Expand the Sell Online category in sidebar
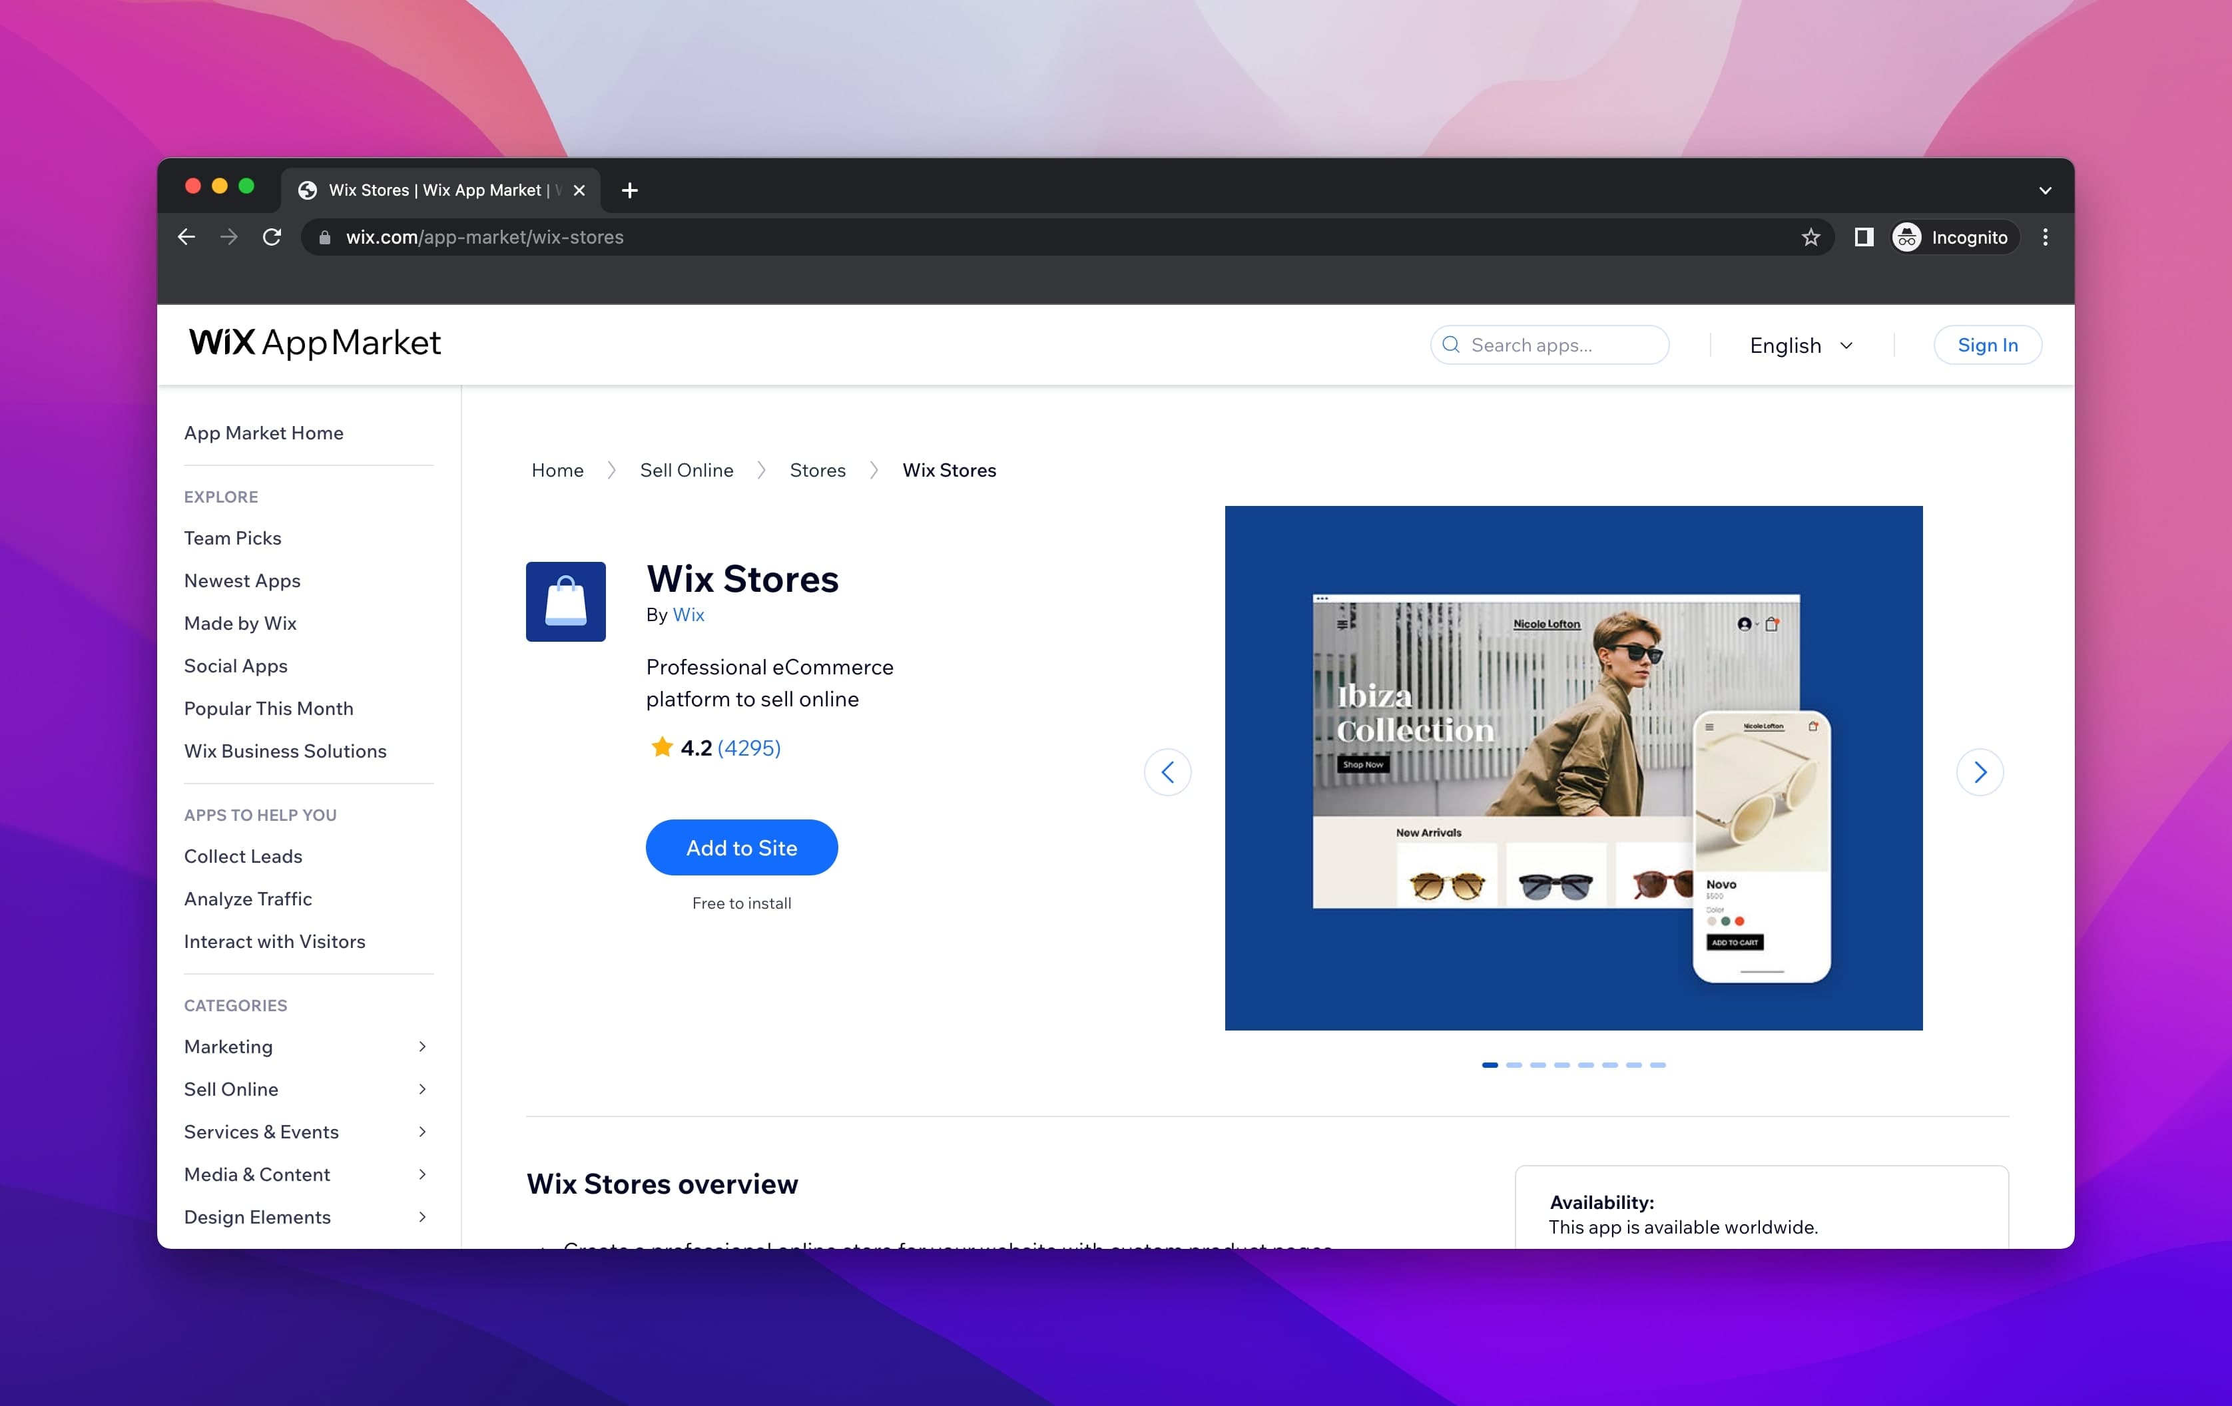The image size is (2232, 1406). click(x=419, y=1088)
